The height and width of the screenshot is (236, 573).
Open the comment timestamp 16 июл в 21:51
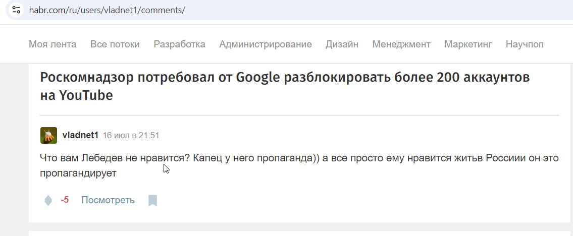click(x=131, y=135)
